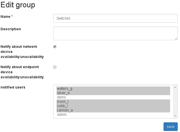Select walters_g in notified users list
This screenshot has height=132, width=180.
(113, 89)
